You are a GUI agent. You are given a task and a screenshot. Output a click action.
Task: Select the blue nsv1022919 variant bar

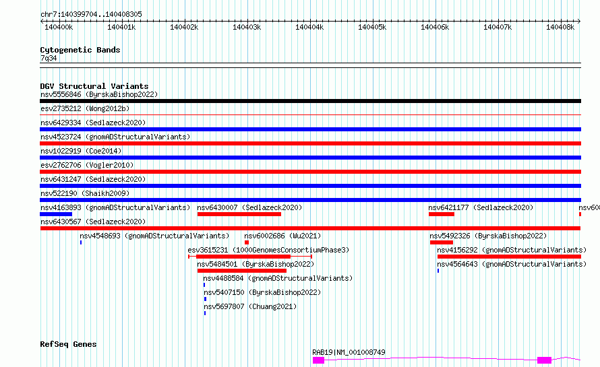[x=310, y=158]
